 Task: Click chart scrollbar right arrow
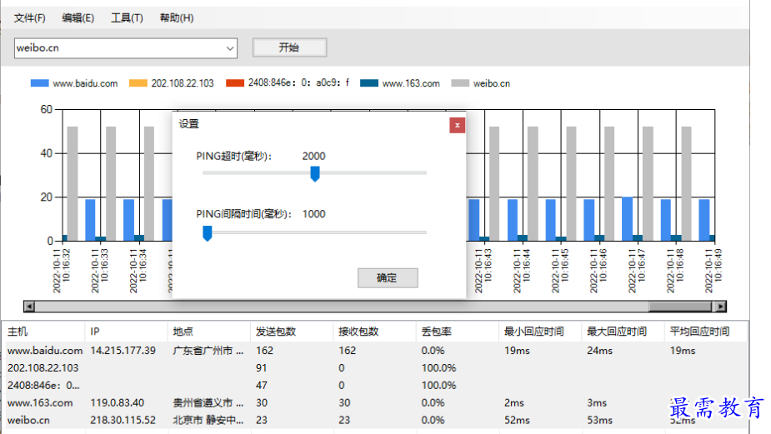(x=720, y=307)
